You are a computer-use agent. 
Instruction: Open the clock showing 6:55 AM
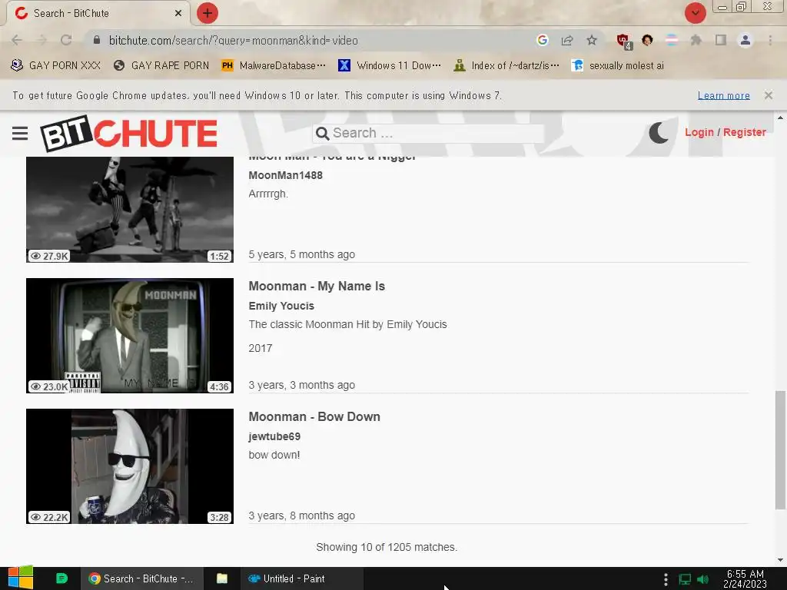point(745,578)
